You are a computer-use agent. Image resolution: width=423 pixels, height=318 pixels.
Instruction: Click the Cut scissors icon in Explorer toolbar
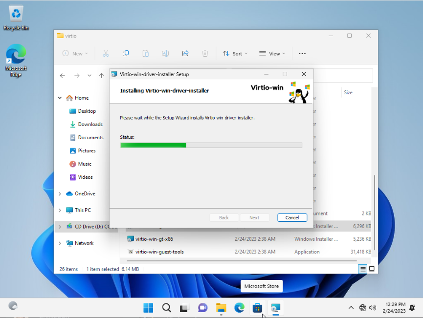click(x=106, y=53)
